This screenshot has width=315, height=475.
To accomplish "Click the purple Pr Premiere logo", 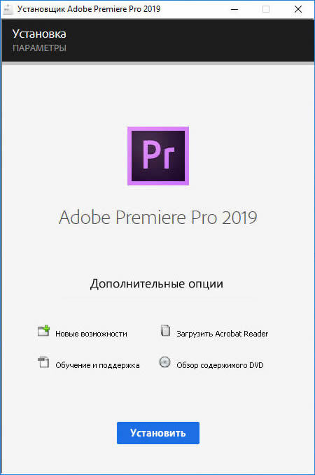I will click(x=158, y=156).
